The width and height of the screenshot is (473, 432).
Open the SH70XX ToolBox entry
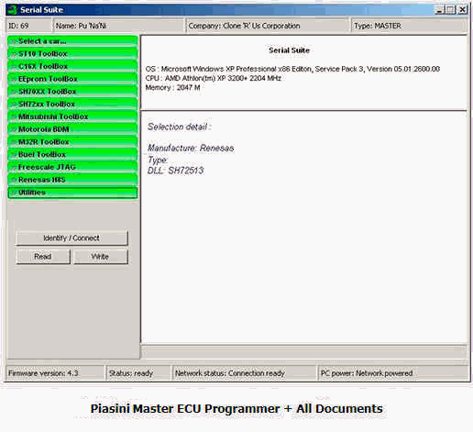pos(72,92)
